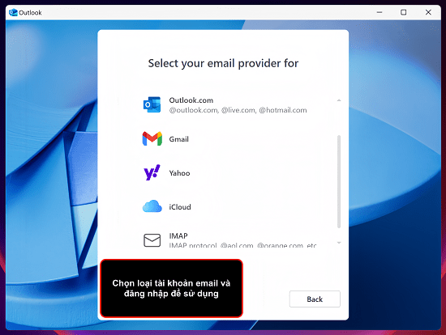Screen dimensions: 446x335
Task: Select the "Outlook.com" label text
Action: (191, 100)
